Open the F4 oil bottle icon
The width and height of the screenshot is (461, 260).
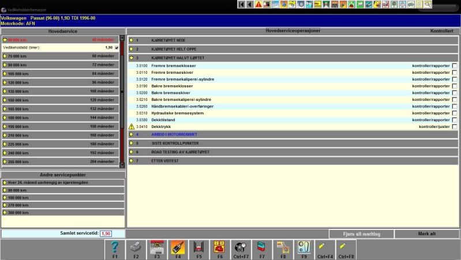point(178,247)
